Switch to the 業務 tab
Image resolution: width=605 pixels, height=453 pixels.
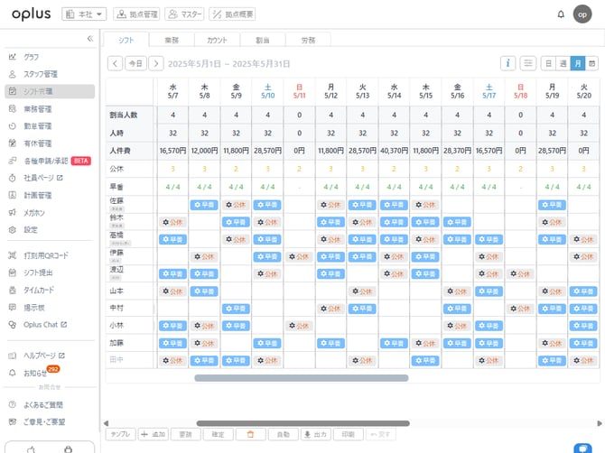pyautogui.click(x=172, y=40)
